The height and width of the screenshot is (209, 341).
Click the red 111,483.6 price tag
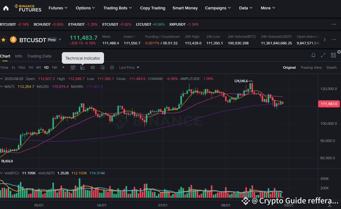pos(329,104)
